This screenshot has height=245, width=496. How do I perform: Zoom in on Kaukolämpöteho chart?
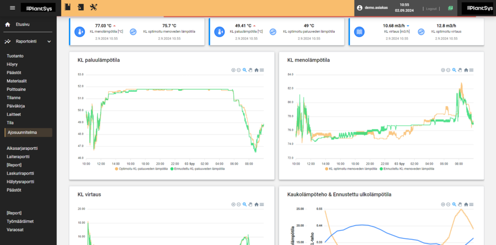[443, 204]
